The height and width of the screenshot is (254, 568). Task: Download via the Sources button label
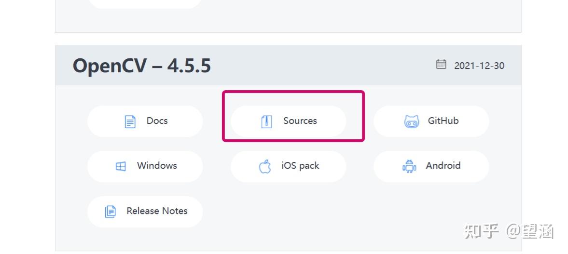coord(300,121)
